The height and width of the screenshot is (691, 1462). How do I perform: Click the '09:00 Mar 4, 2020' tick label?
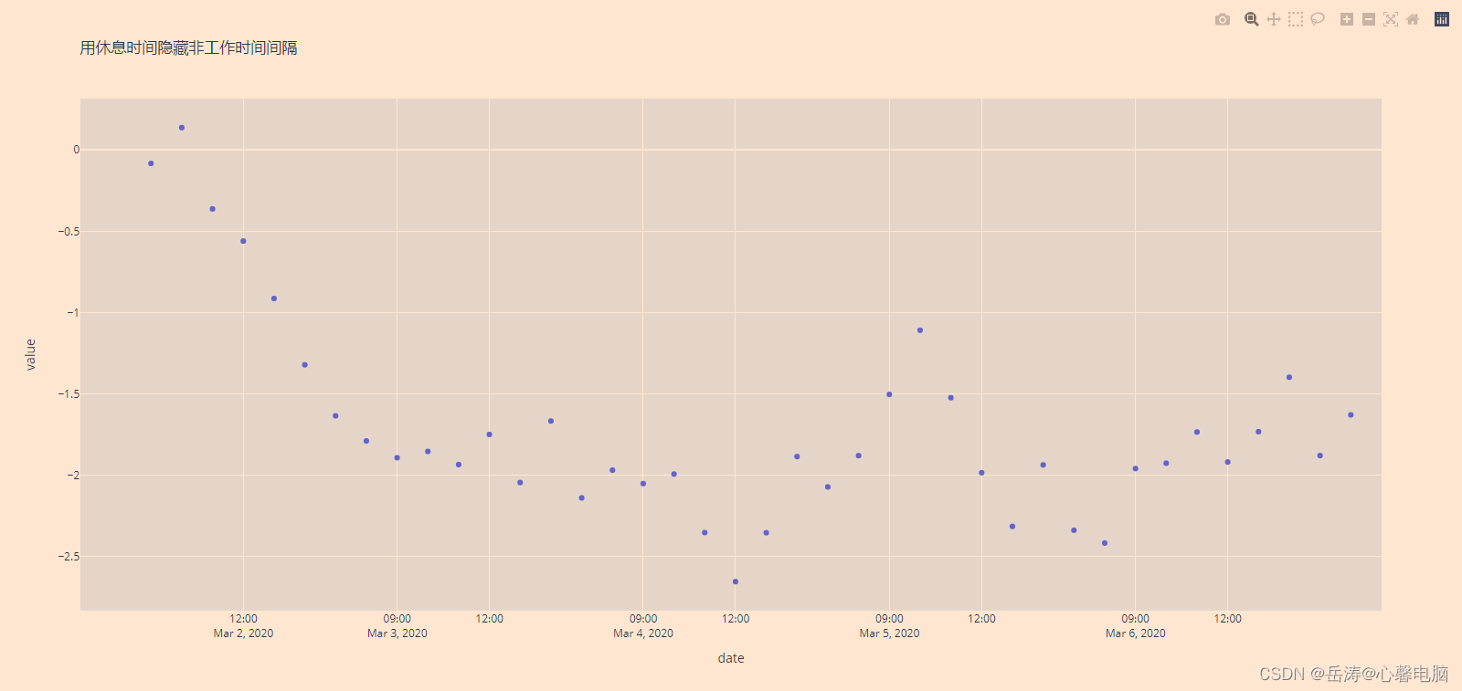pos(643,625)
